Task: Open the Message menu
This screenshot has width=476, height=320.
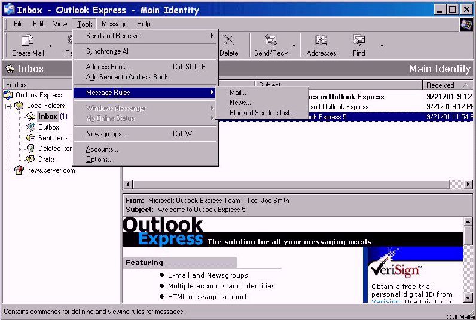Action: tap(114, 24)
